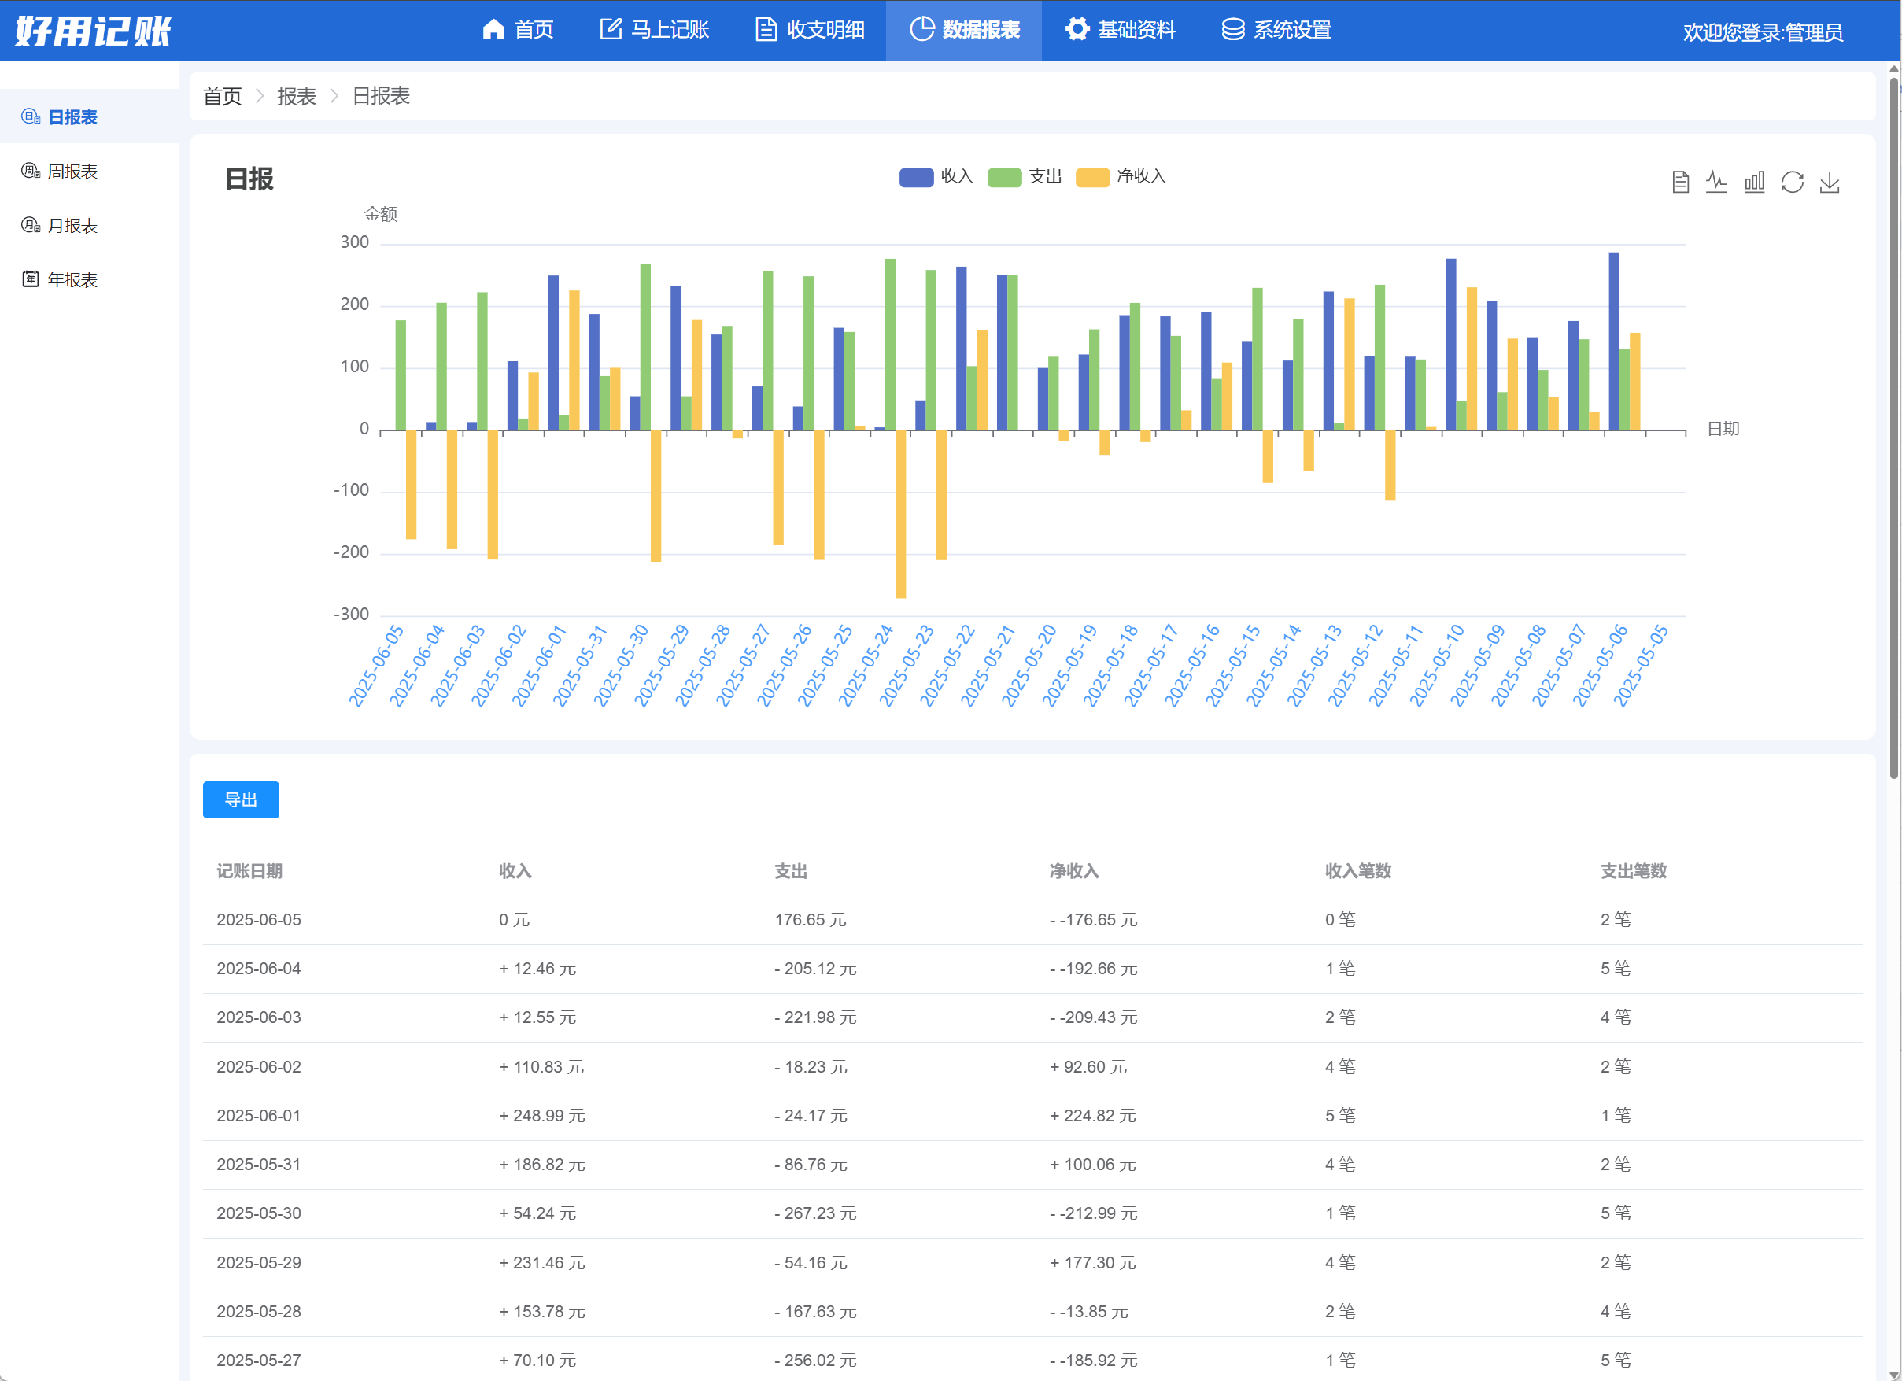Switch chart to line chart icon
Screen dimensions: 1902x1381
pos(1716,182)
